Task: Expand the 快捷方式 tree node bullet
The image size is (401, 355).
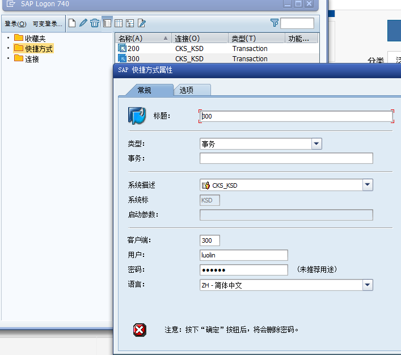Action: [x=8, y=48]
